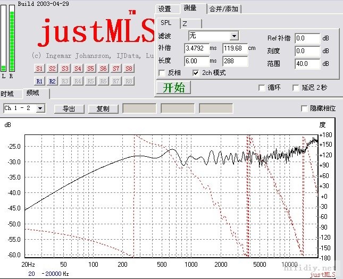343x279 pixels.
Task: Select the S3 memory slot button
Action: pyautogui.click(x=65, y=69)
